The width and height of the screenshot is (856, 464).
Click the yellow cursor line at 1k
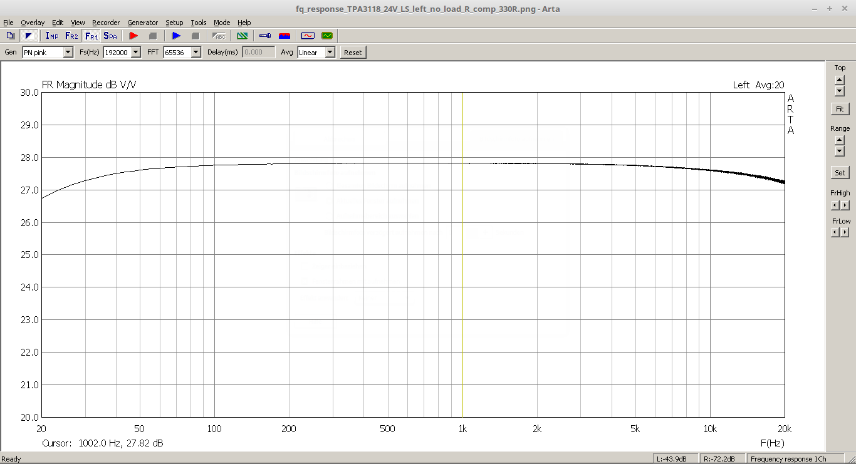[x=462, y=254]
